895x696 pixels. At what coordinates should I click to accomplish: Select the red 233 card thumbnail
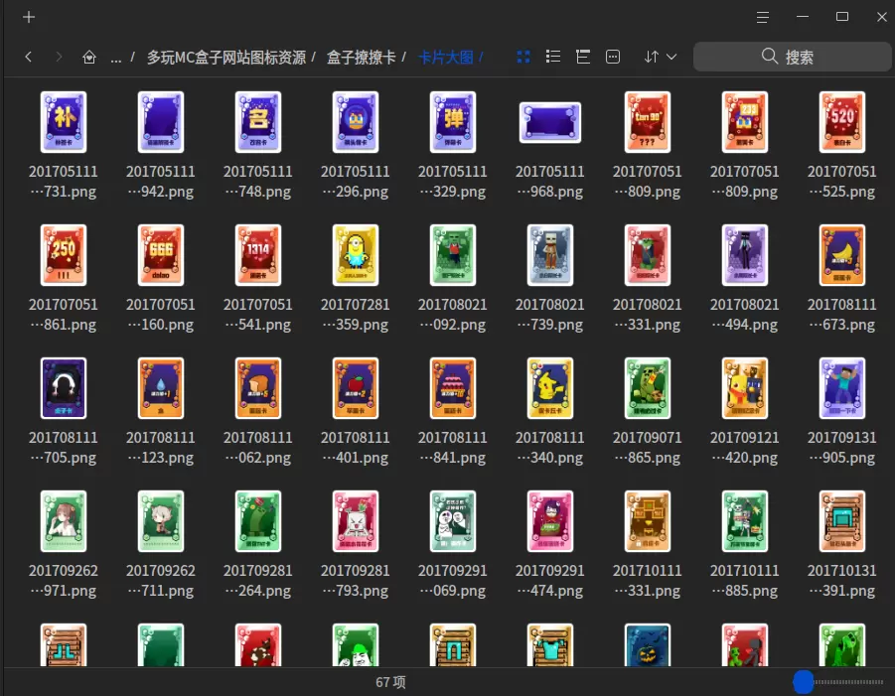(744, 122)
